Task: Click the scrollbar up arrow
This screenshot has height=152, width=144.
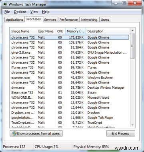Action: (132, 31)
